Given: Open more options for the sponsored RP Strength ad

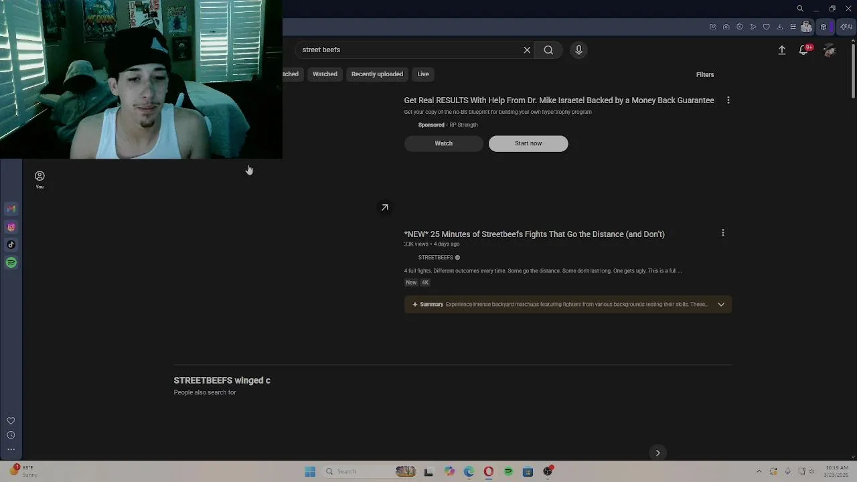Looking at the screenshot, I should click(728, 100).
